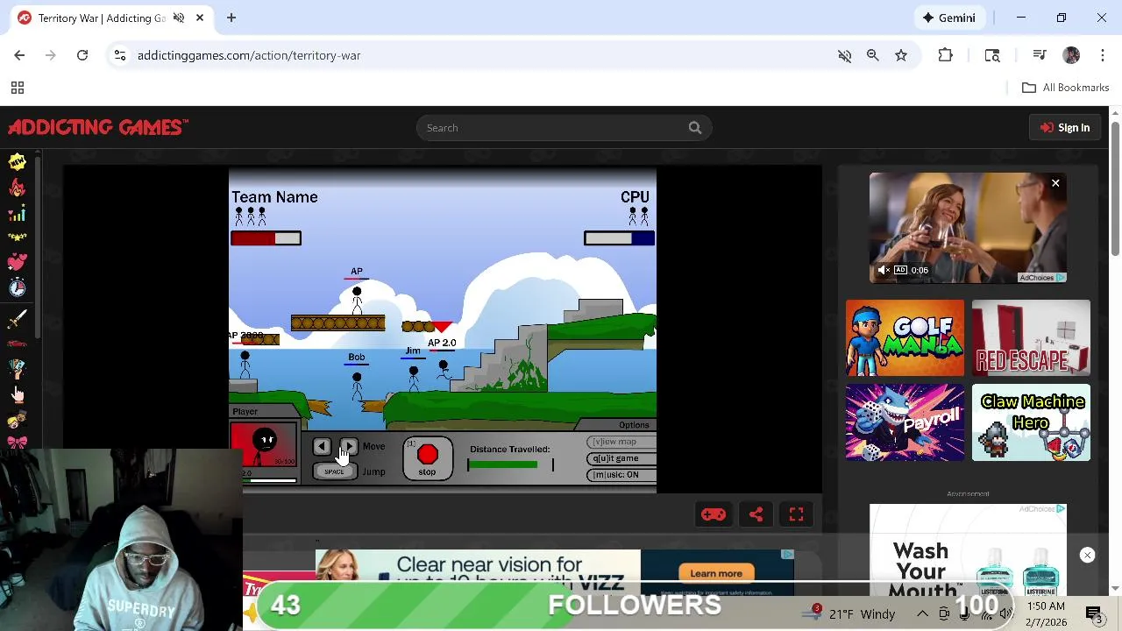
Task: Open the favorites hearts icon
Action: tap(17, 262)
